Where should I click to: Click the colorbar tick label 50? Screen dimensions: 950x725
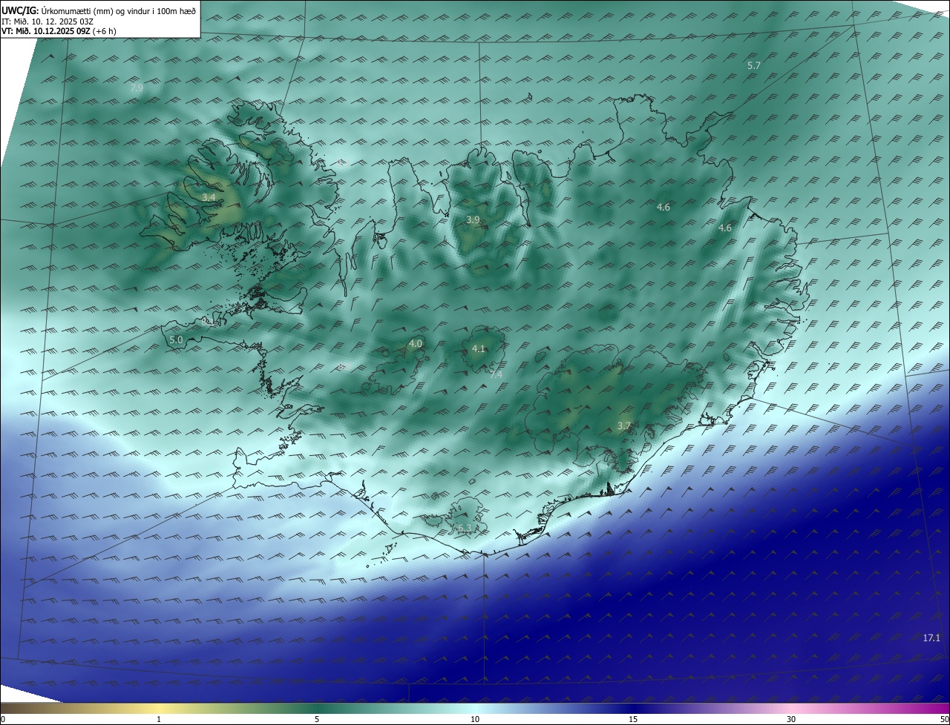point(944,719)
